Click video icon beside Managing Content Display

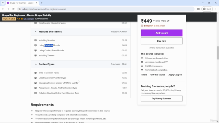[x=36, y=83]
